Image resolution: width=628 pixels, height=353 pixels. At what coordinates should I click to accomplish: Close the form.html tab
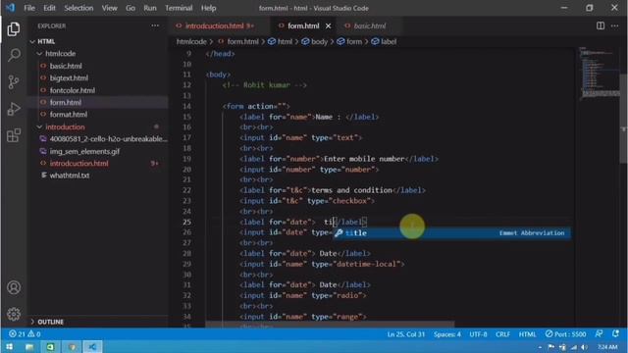[329, 26]
